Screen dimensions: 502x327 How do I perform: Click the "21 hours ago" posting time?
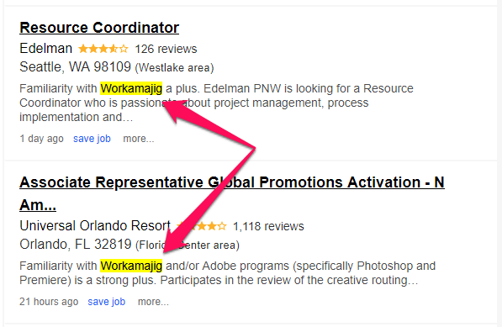49,302
